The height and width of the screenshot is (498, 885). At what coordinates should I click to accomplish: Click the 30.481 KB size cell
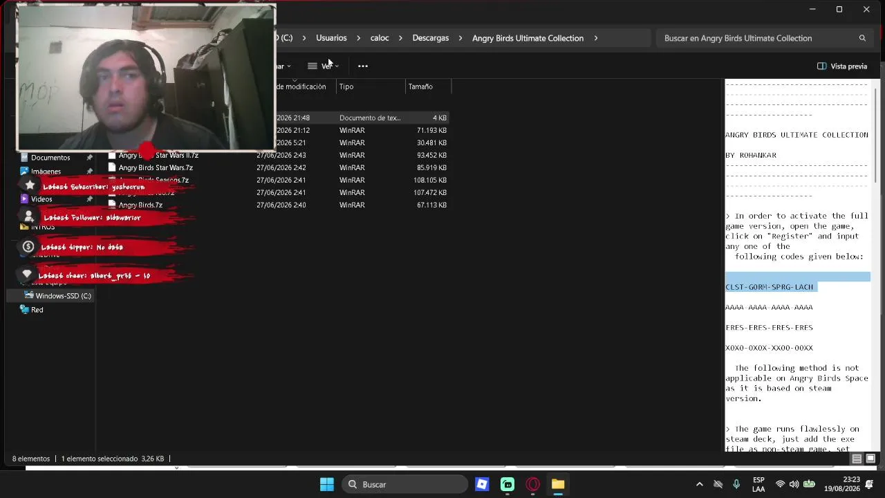click(431, 142)
